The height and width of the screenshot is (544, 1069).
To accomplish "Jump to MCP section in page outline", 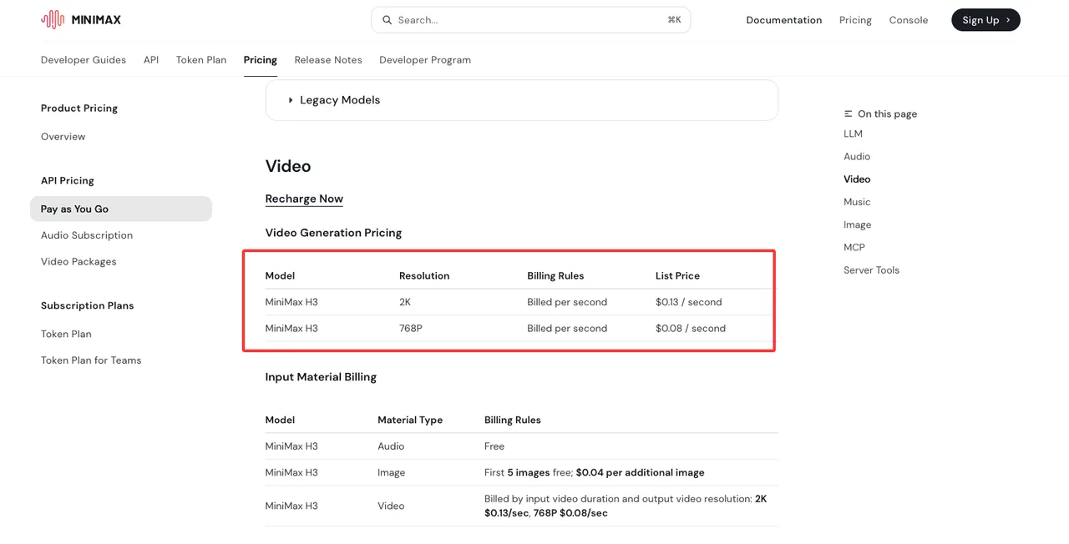I will pyautogui.click(x=854, y=247).
